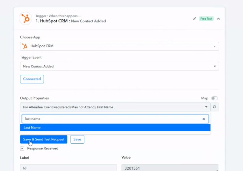This screenshot has height=171, width=243.
Task: Collapse the Response Received section
Action: pos(22,148)
